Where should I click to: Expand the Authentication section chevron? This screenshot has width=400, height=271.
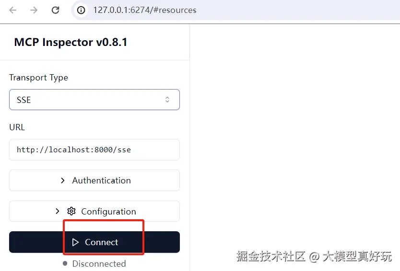click(x=63, y=181)
